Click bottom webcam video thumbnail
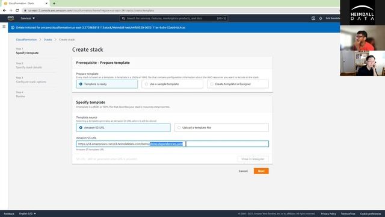 point(362,63)
